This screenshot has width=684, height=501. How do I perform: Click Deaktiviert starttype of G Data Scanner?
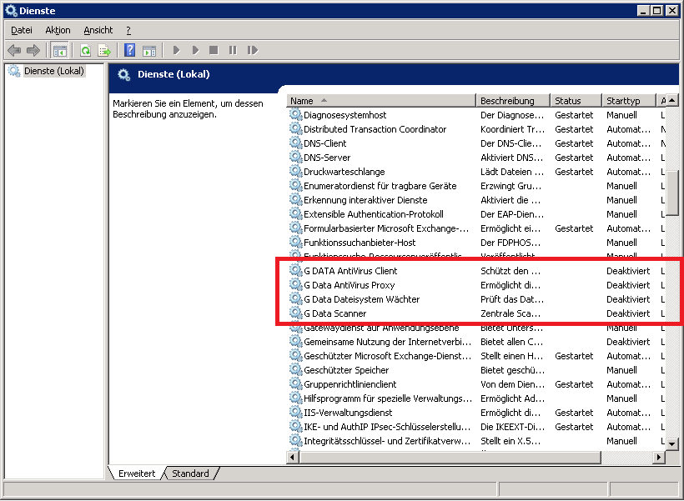tap(628, 313)
